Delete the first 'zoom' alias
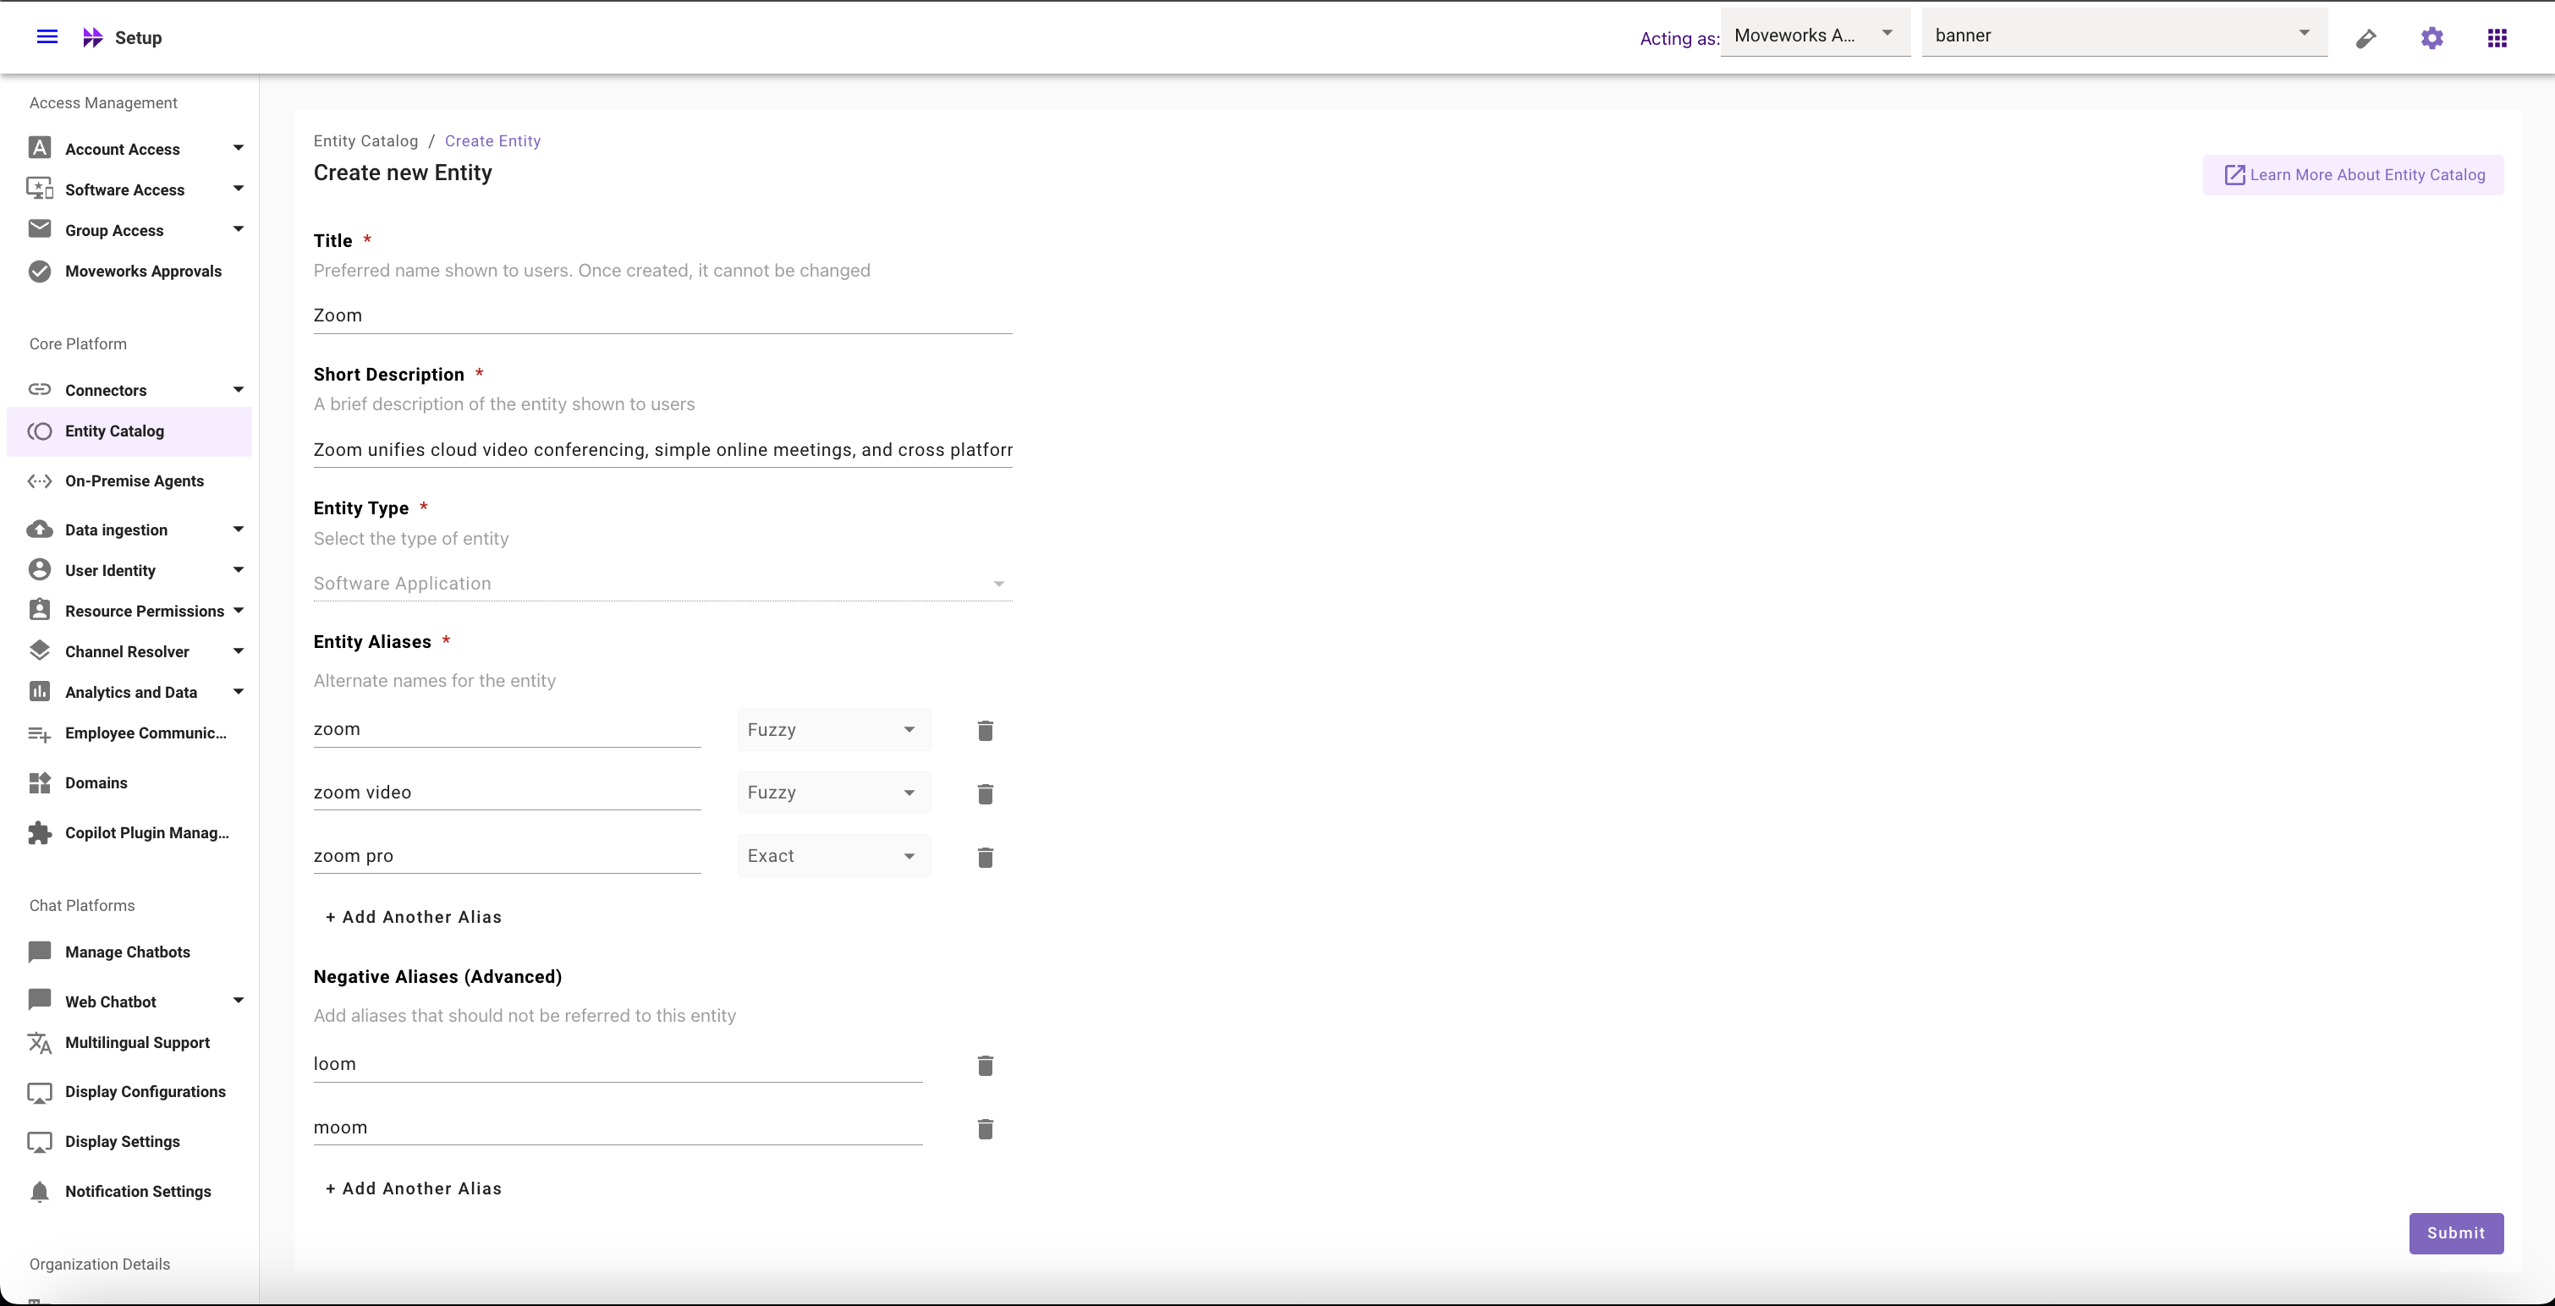 (984, 730)
